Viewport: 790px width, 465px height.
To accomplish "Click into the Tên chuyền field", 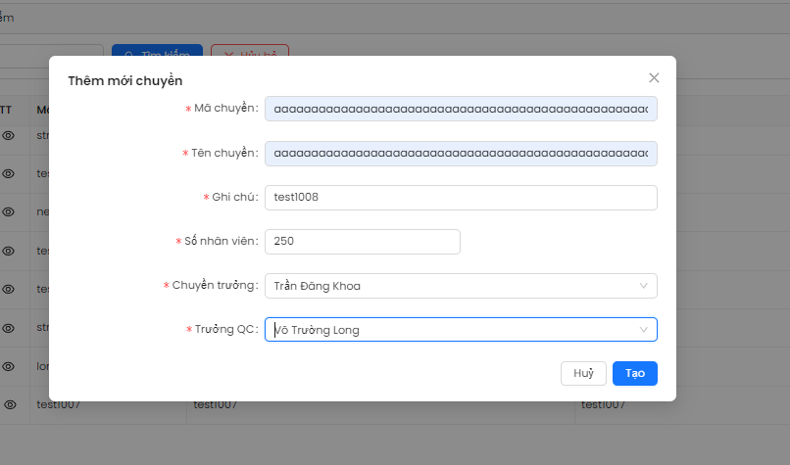I will coord(460,154).
